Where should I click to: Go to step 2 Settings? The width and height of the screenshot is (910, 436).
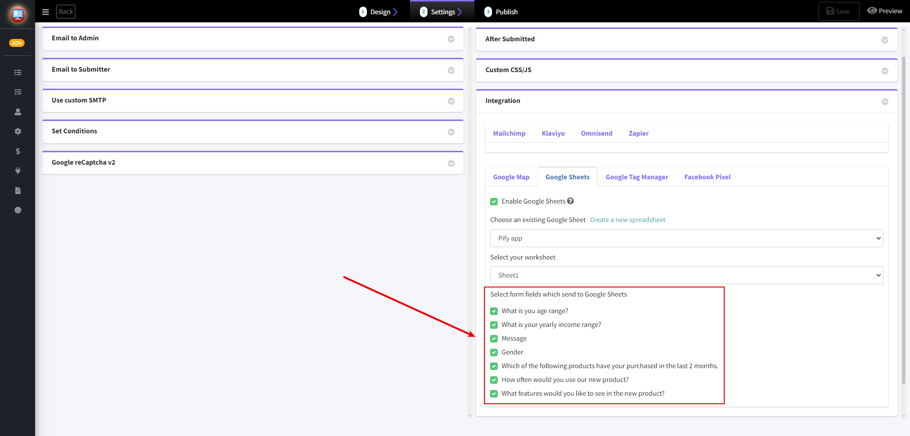coord(441,12)
